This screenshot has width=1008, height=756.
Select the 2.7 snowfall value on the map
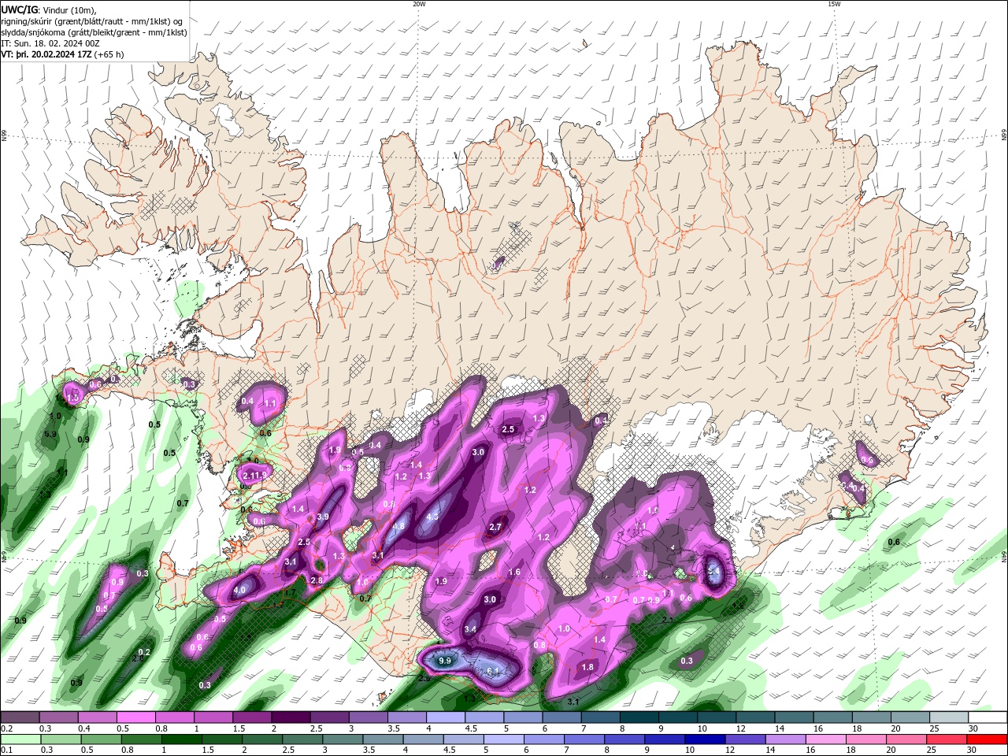point(495,528)
